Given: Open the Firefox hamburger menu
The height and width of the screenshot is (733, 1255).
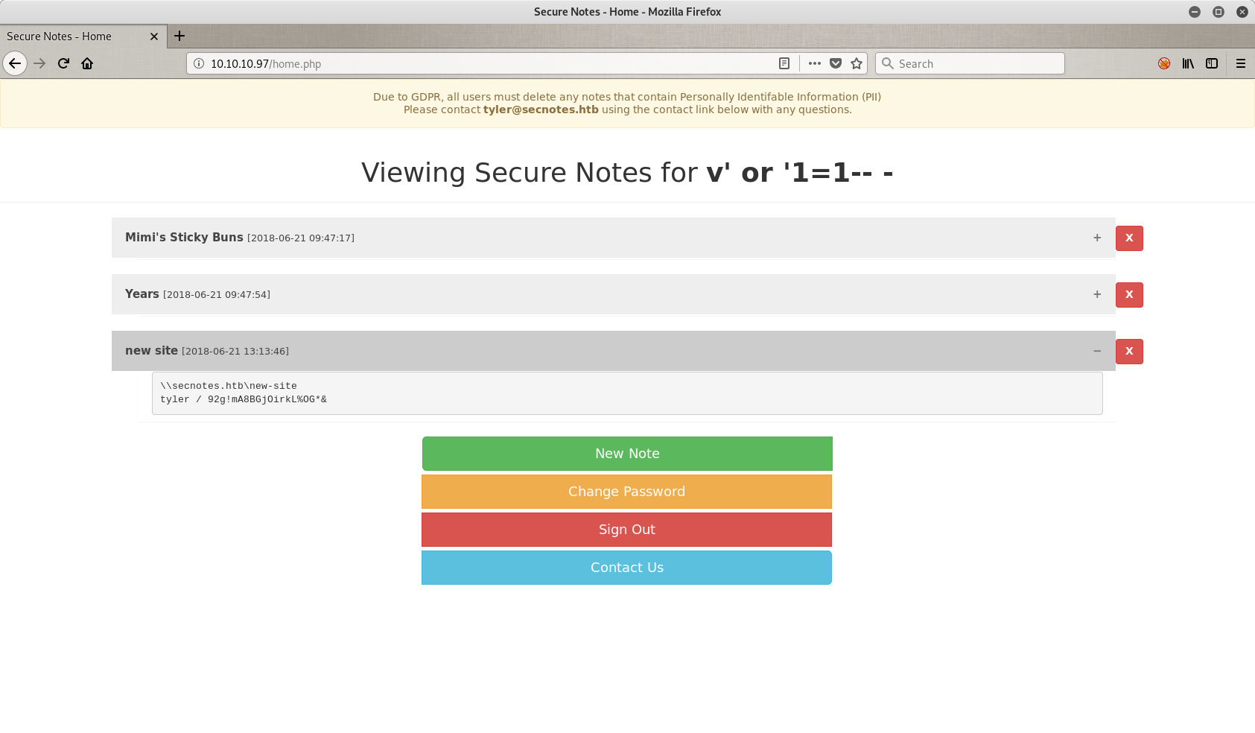Looking at the screenshot, I should click(1240, 63).
